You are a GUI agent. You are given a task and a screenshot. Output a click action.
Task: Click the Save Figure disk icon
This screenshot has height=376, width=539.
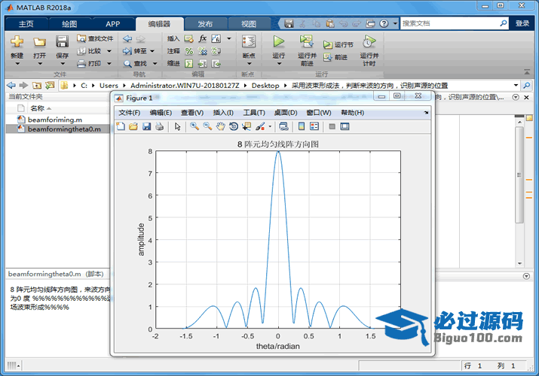(x=146, y=127)
